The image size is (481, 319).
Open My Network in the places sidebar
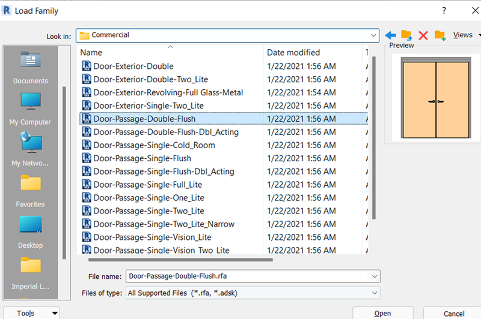tap(30, 149)
